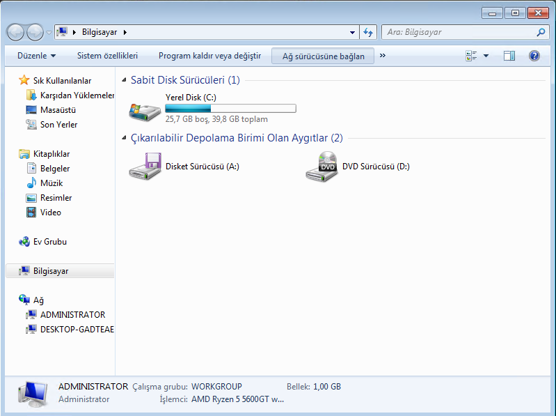Click the computer icon in details pane

click(x=33, y=394)
